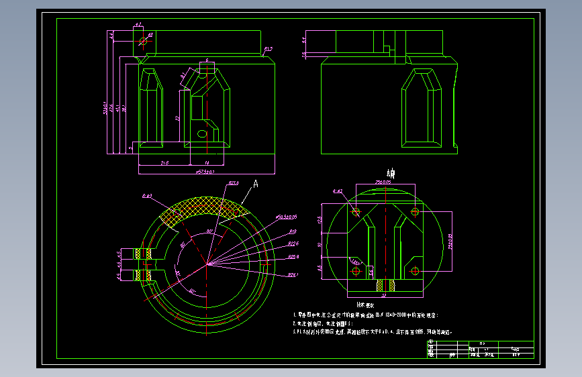Click the small ellipse hole in the front view
Viewport: 582px width, 377px height.
pos(202,134)
